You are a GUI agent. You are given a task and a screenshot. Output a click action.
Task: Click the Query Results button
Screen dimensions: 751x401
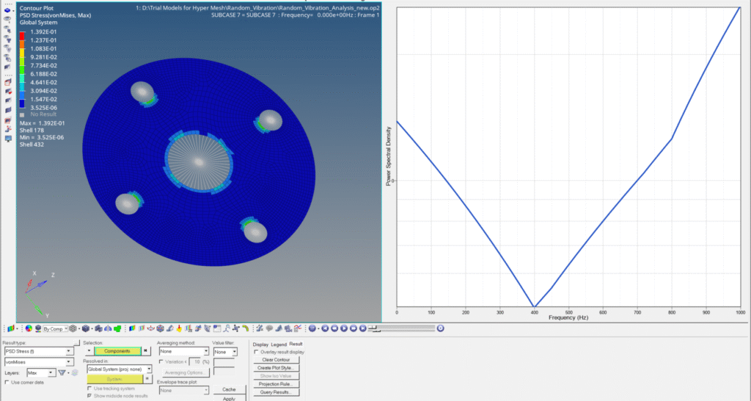[x=276, y=392]
